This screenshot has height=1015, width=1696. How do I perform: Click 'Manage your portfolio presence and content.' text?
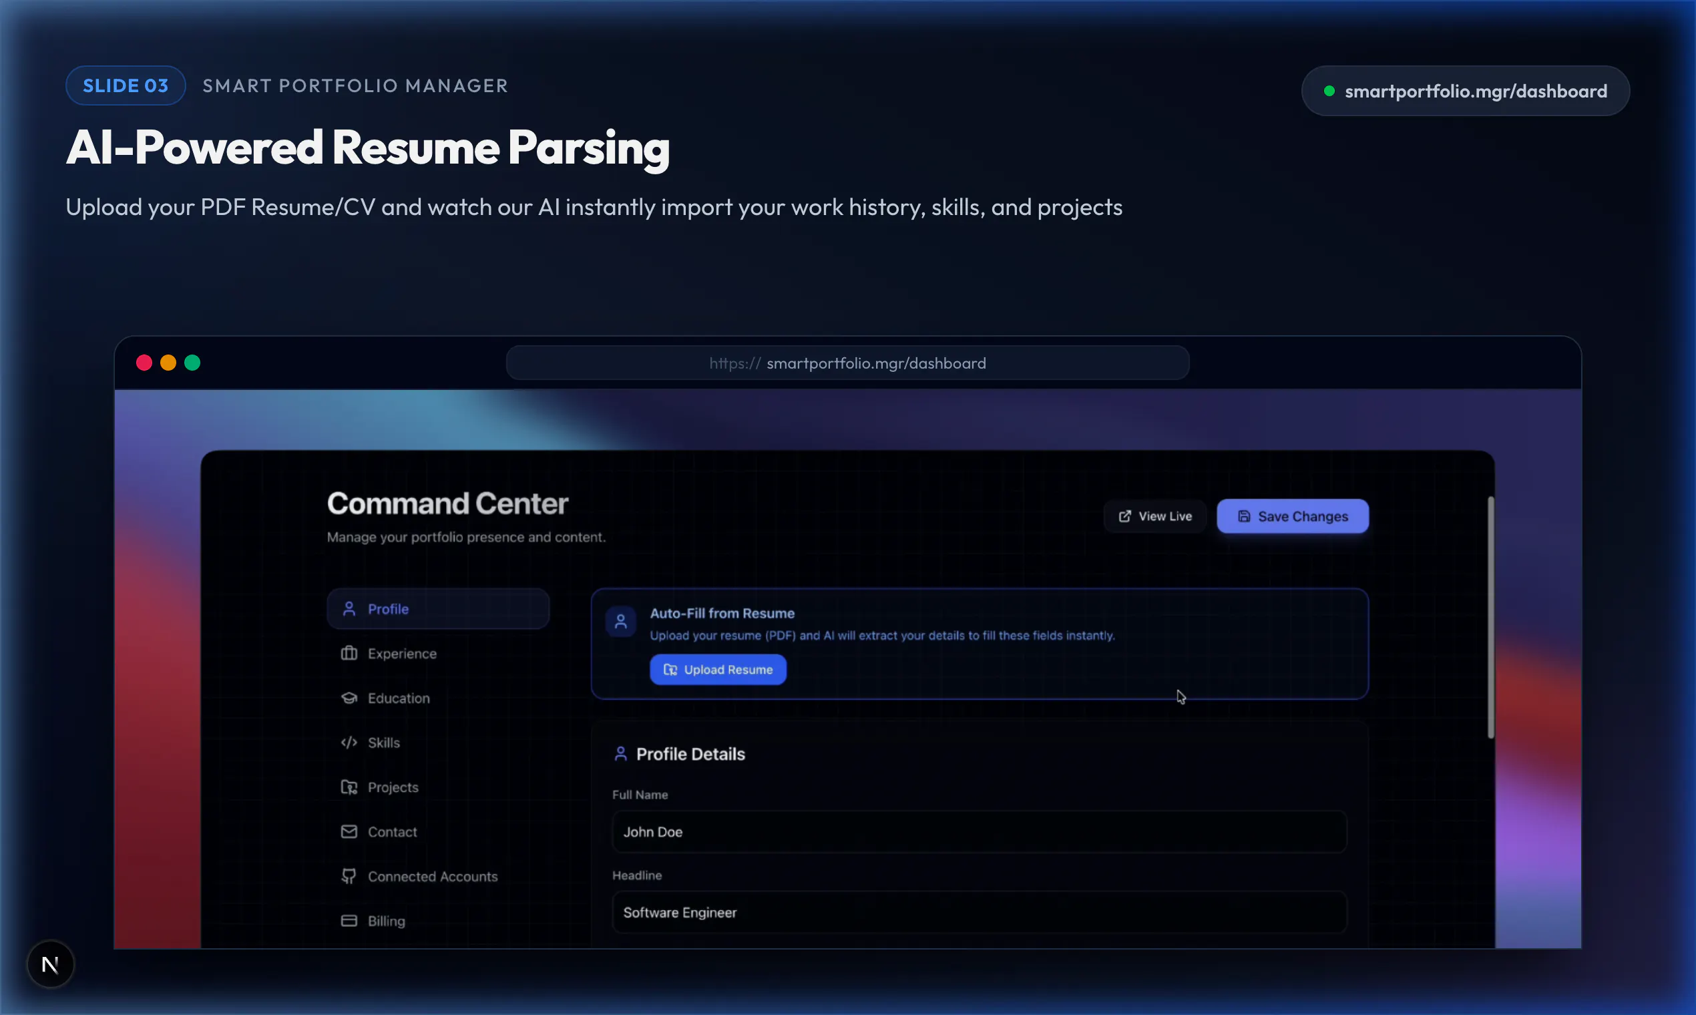tap(466, 537)
